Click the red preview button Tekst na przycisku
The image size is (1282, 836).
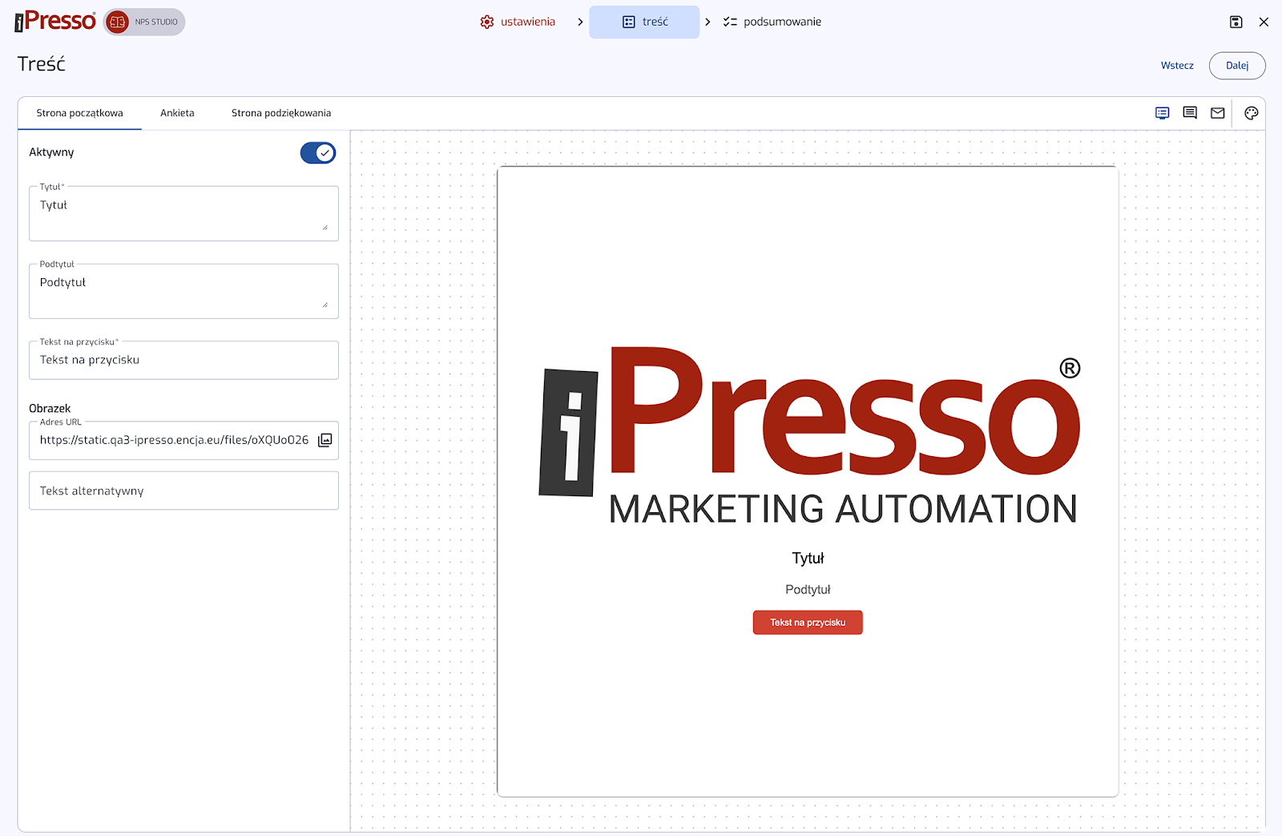(808, 622)
